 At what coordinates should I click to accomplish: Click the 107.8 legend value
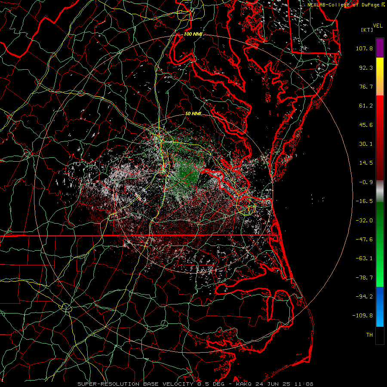(364, 48)
